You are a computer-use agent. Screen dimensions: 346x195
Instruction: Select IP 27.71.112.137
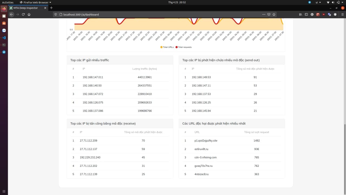click(88, 149)
